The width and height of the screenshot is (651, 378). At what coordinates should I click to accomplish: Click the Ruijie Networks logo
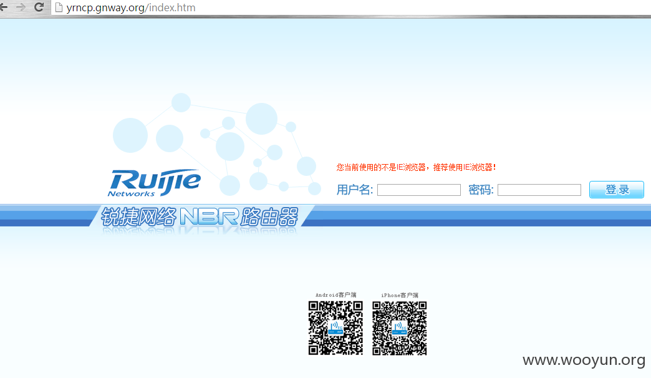click(154, 182)
